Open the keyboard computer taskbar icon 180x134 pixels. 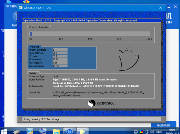(43, 131)
